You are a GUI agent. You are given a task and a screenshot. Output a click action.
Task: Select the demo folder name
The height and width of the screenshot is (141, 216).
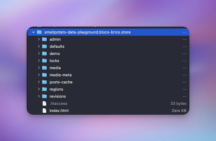pos(55,54)
